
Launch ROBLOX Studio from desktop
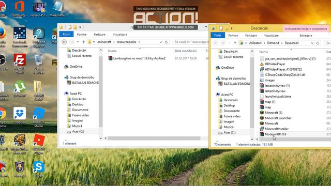pyautogui.click(x=39, y=117)
